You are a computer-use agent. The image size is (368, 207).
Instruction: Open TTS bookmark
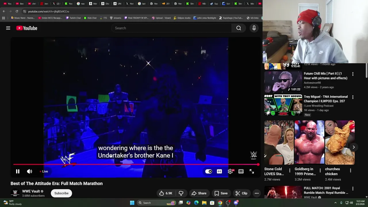point(103,18)
